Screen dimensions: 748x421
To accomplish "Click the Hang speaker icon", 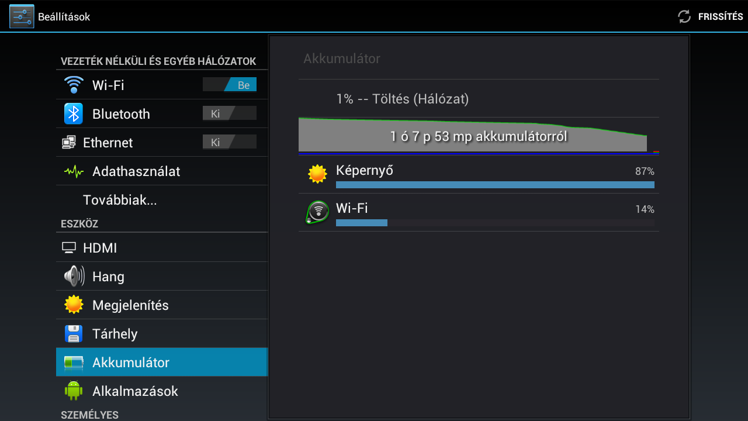I will (74, 276).
